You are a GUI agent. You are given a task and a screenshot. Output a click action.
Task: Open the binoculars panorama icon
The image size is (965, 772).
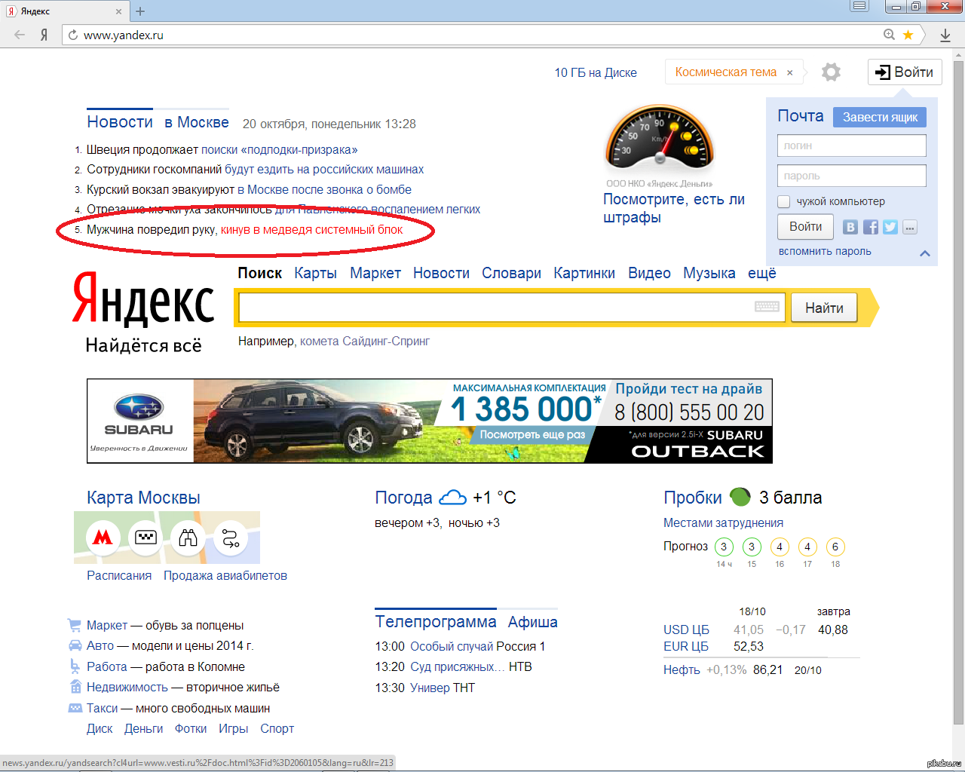coord(188,538)
